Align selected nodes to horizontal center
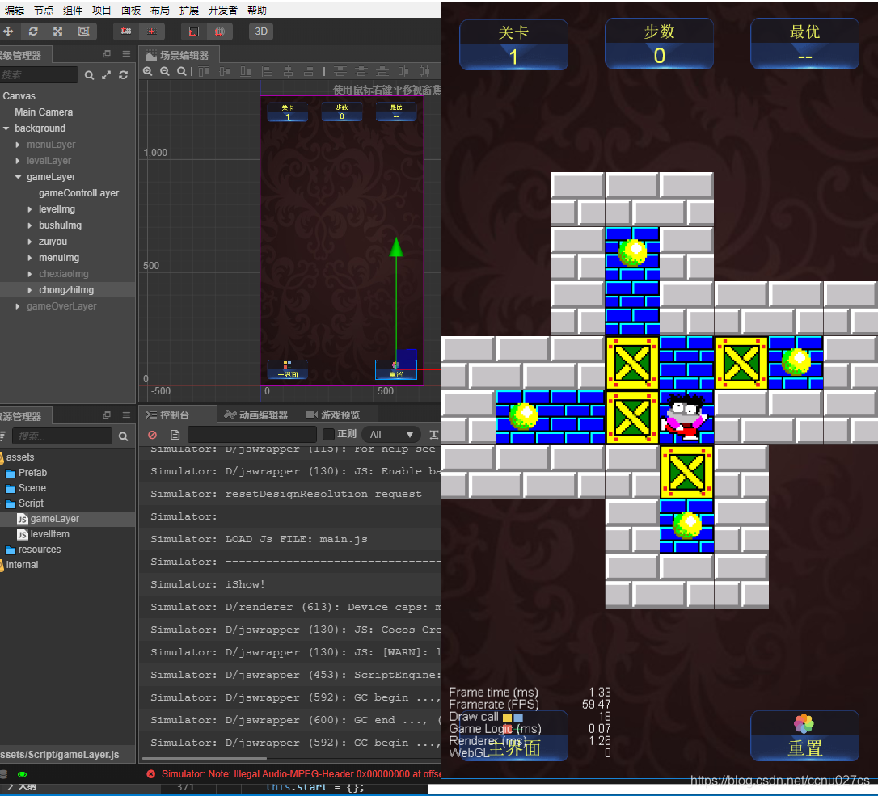The height and width of the screenshot is (796, 878). tap(288, 71)
